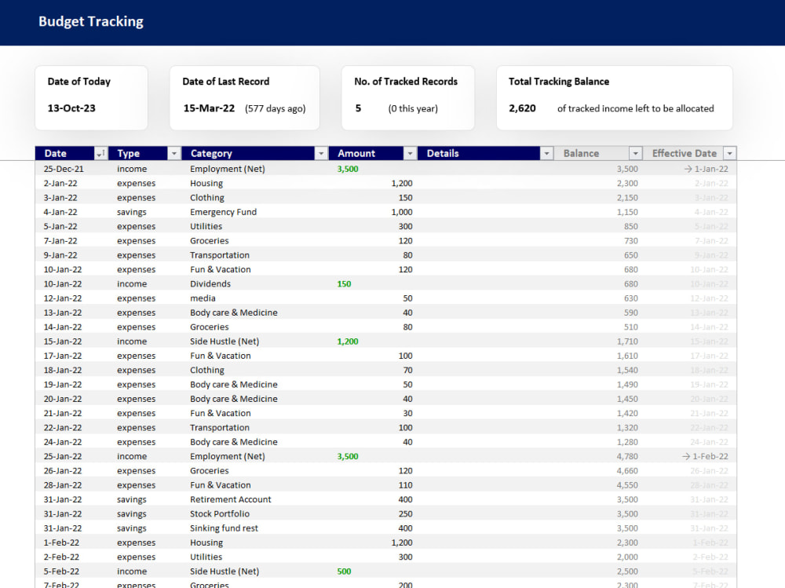Select the 4,780 balance on the 25-Jan-22 row

627,456
